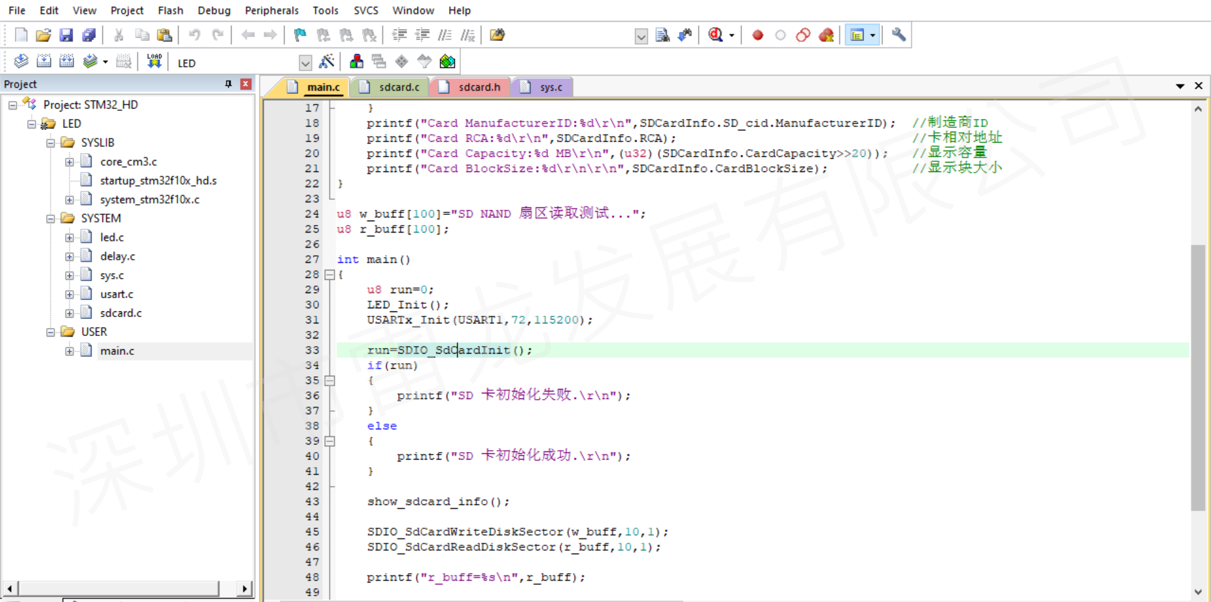Image resolution: width=1211 pixels, height=602 pixels.
Task: Click the editor vertical scrollbar thumb
Action: (x=1198, y=377)
